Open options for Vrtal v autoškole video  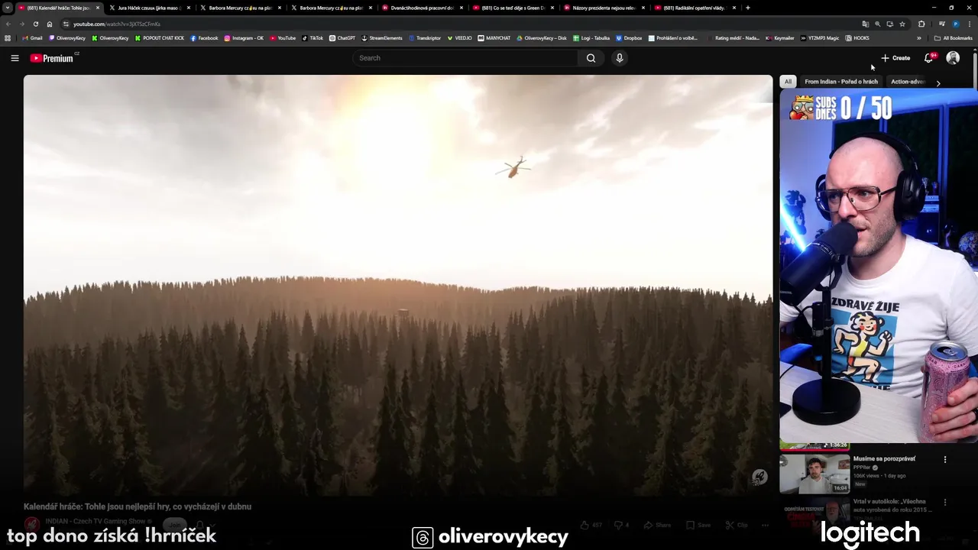coord(945,503)
